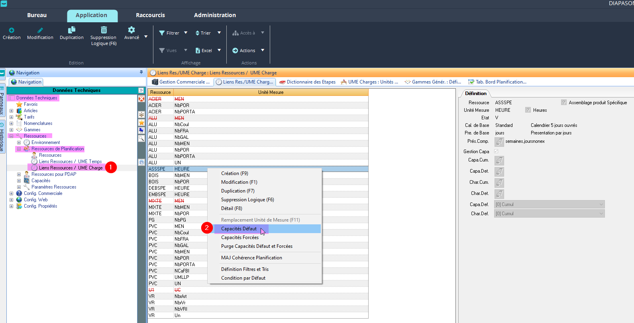Click the magnifier search icon in sidebar strip
The image size is (634, 323).
pyautogui.click(x=141, y=138)
